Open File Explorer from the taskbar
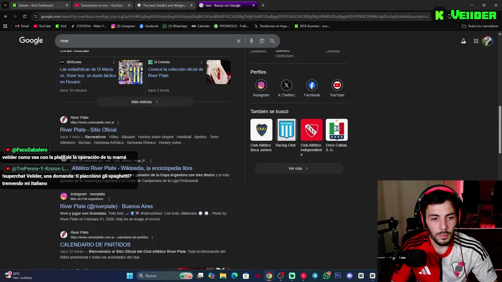Image resolution: width=502 pixels, height=282 pixels. [x=223, y=276]
